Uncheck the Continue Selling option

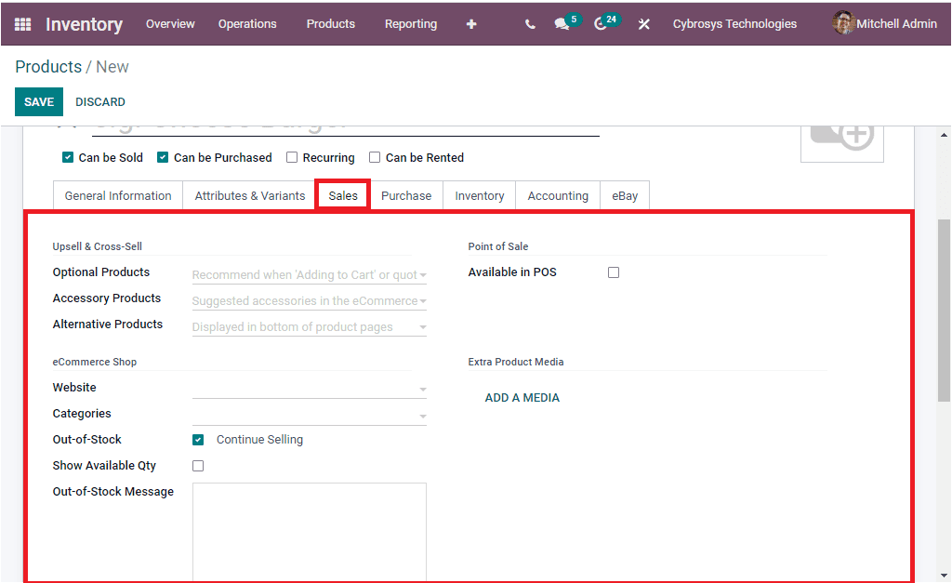198,439
